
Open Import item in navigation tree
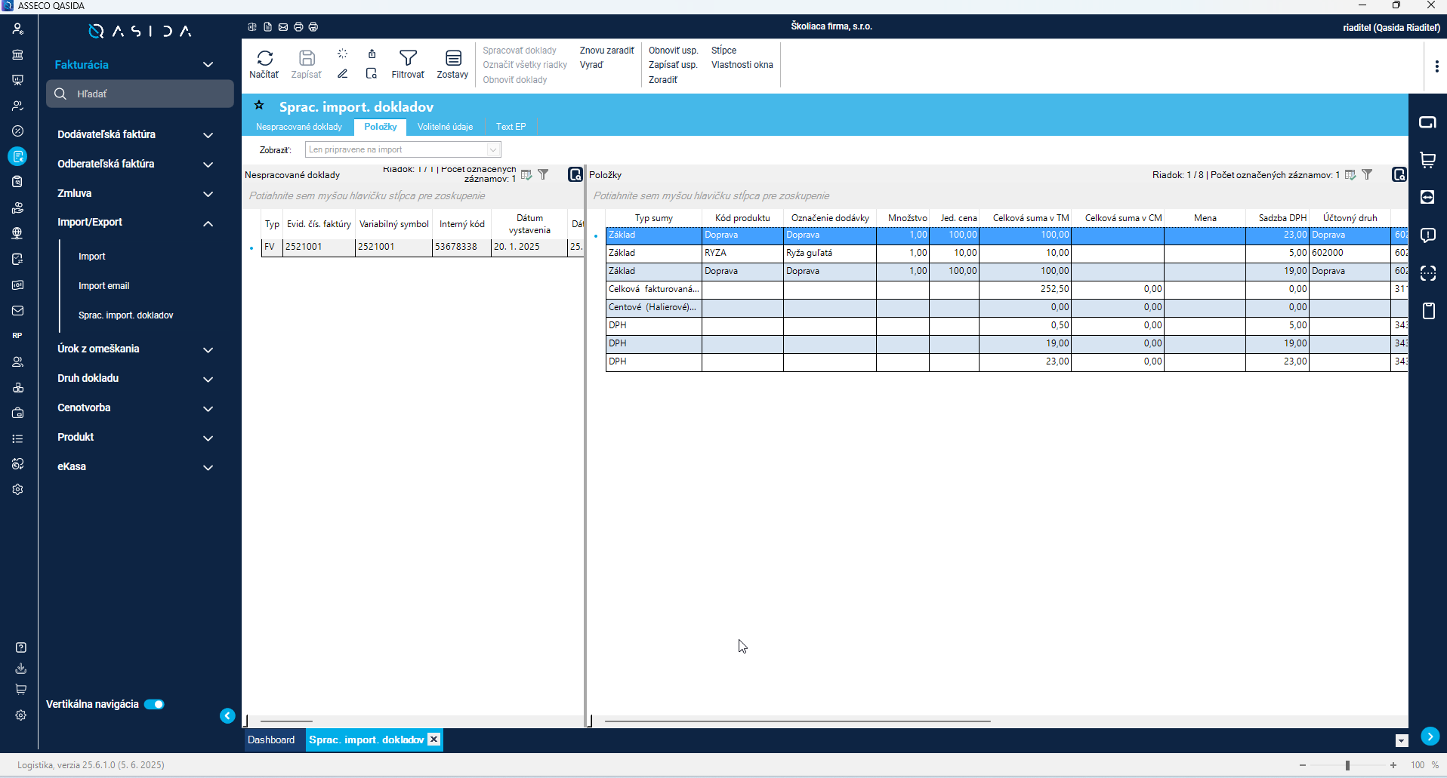click(x=91, y=257)
